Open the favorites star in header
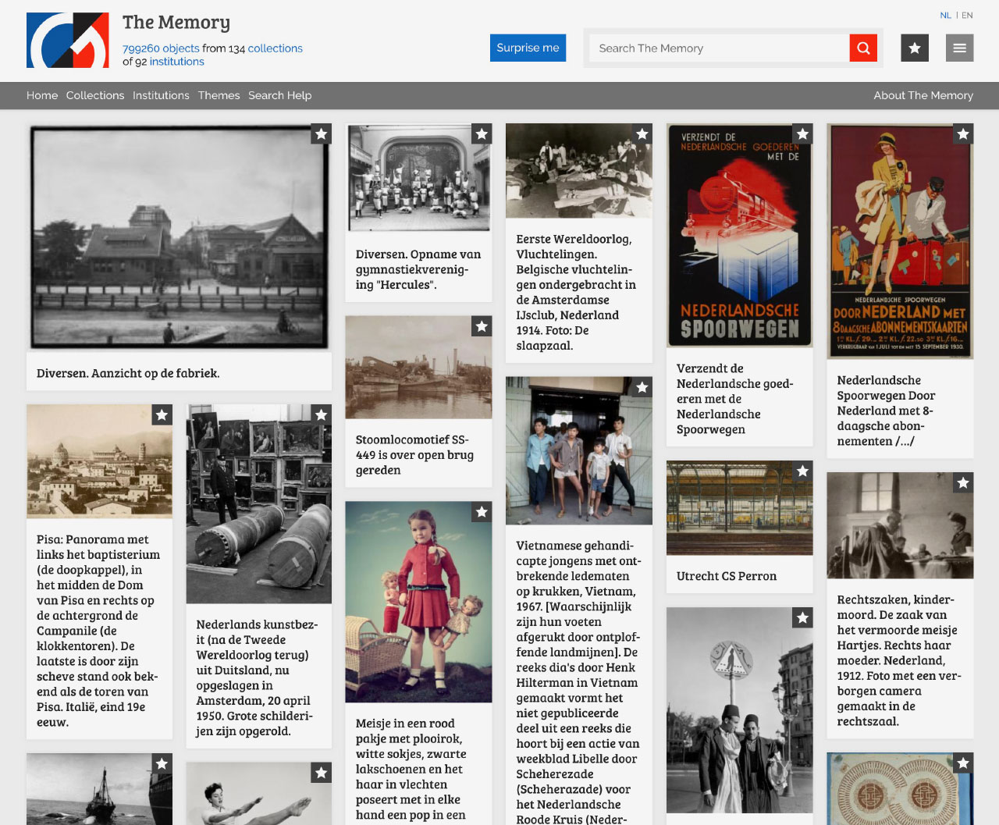This screenshot has height=825, width=999. click(x=915, y=48)
